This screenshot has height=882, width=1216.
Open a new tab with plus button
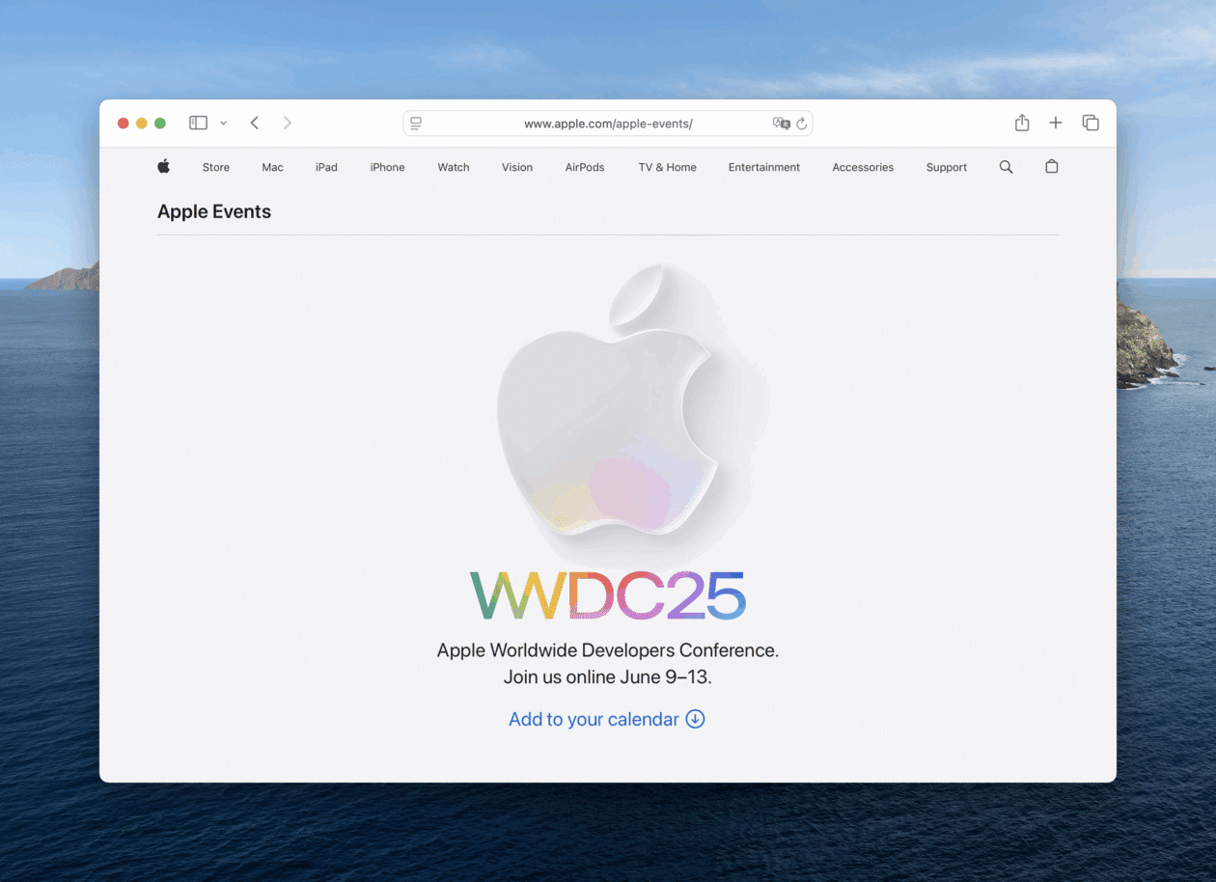tap(1056, 123)
